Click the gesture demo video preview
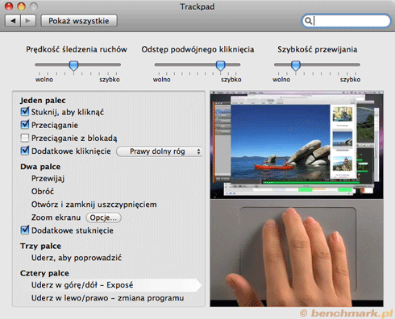 pyautogui.click(x=297, y=199)
